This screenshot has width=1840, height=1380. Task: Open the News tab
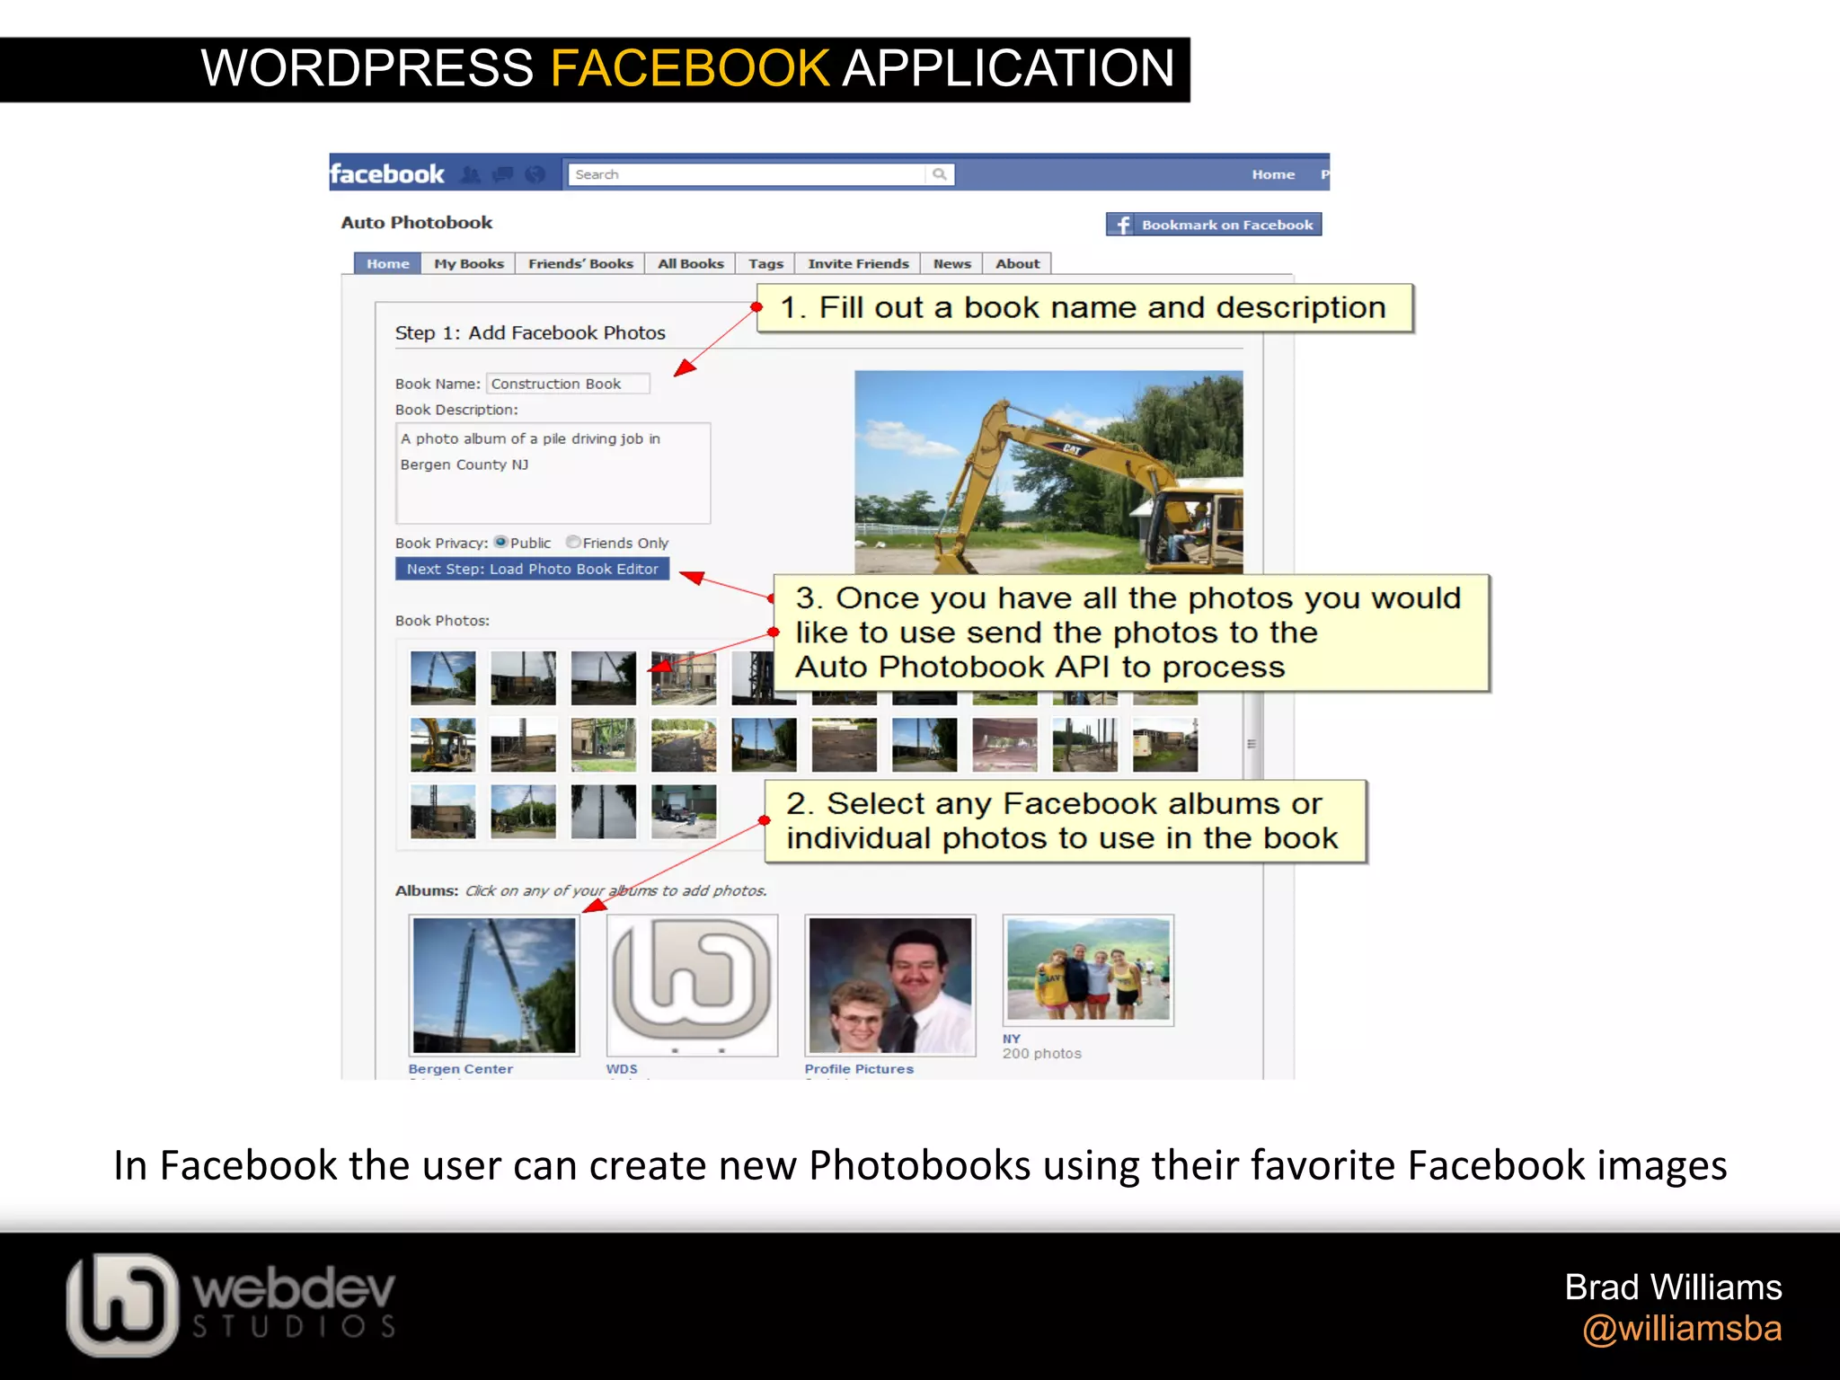(x=952, y=263)
